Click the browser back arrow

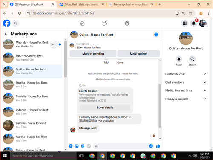[5, 13]
